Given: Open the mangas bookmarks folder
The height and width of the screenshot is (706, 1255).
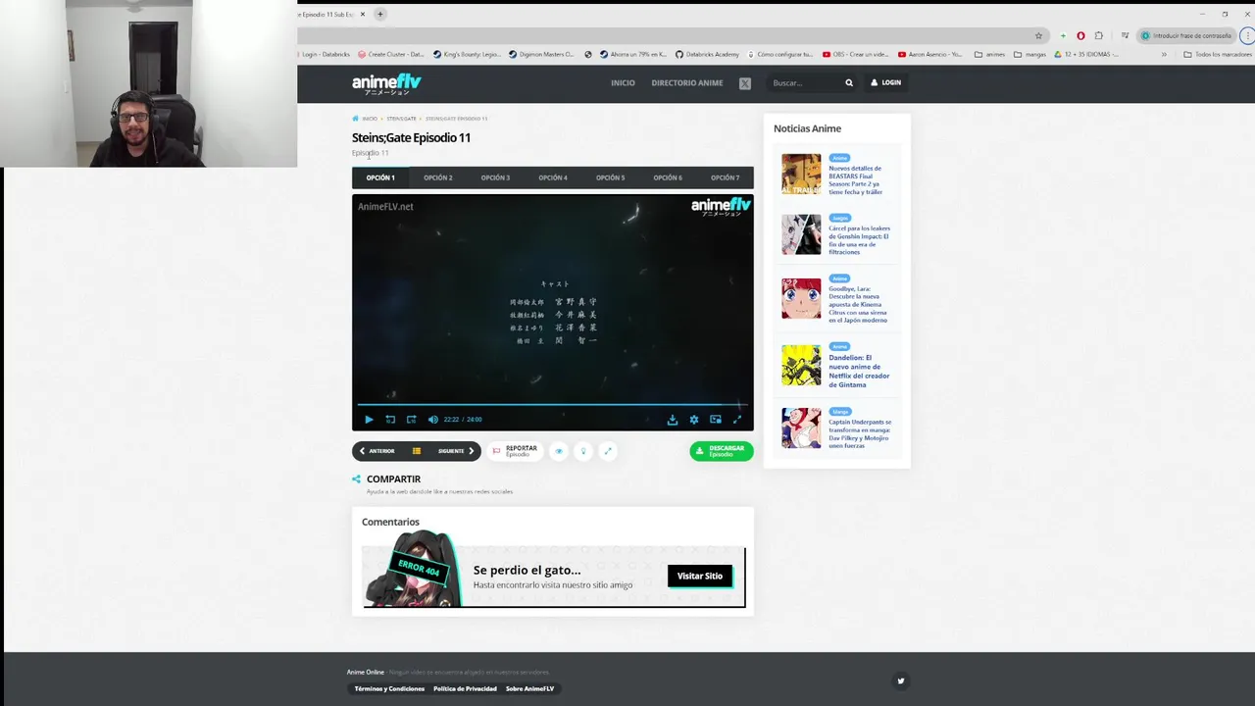Looking at the screenshot, I should 1029,54.
